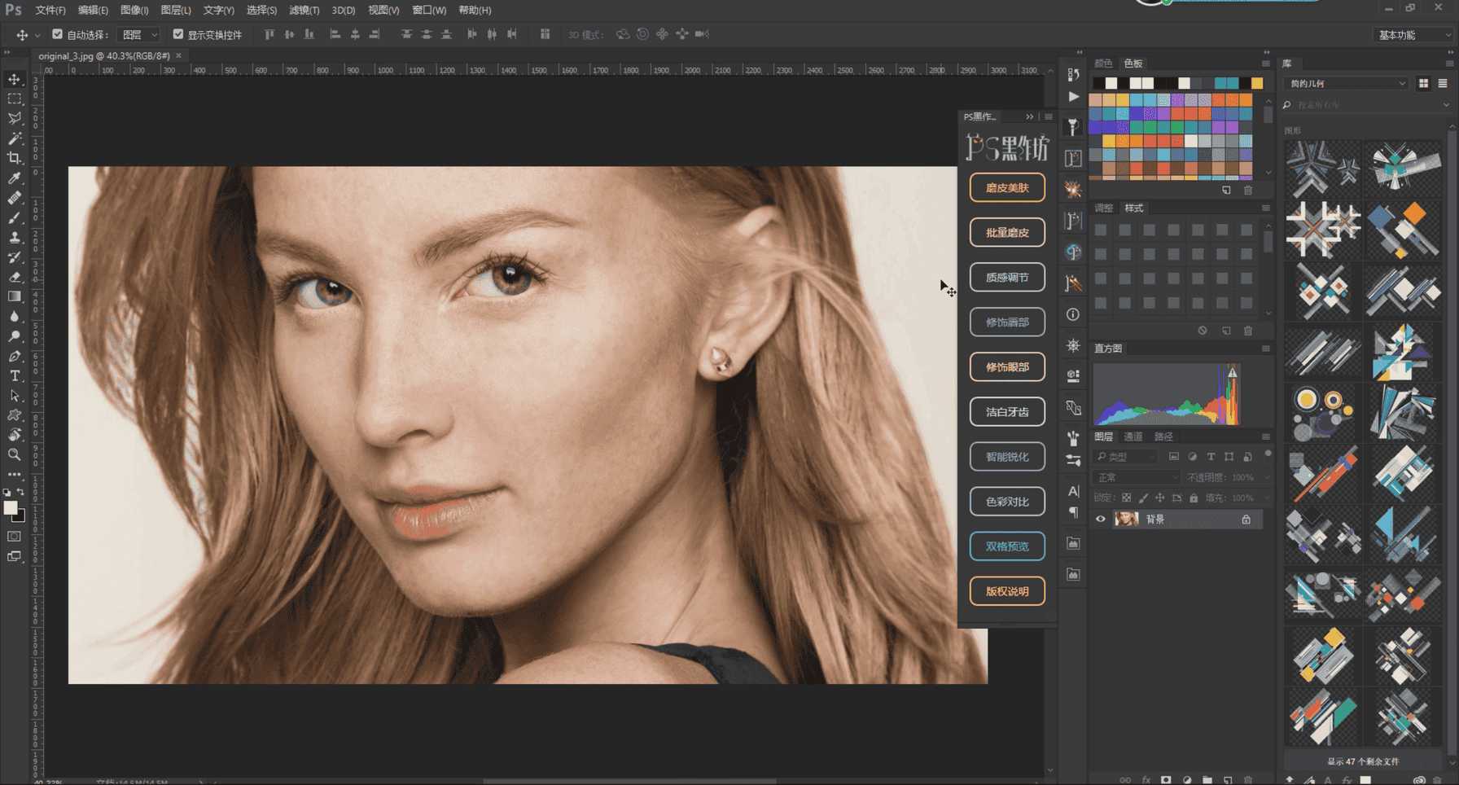Viewport: 1459px width, 785px height.
Task: Select the Magic Wand tool
Action: coord(15,138)
